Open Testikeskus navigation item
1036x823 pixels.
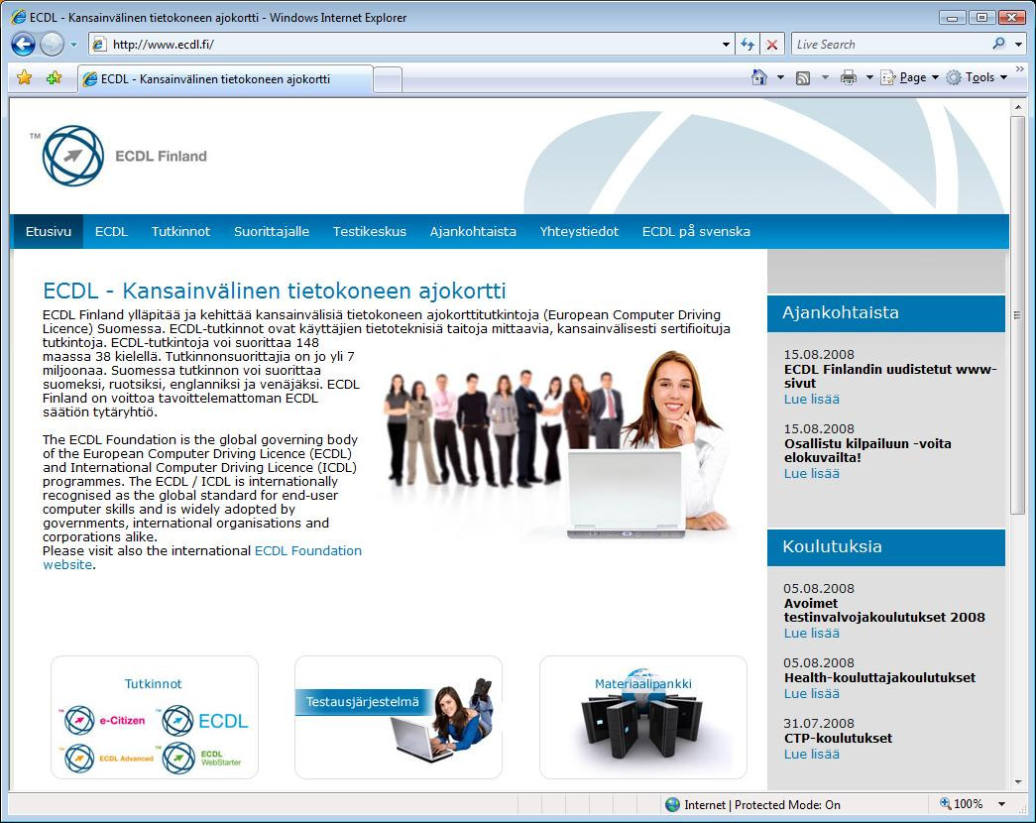(x=370, y=231)
